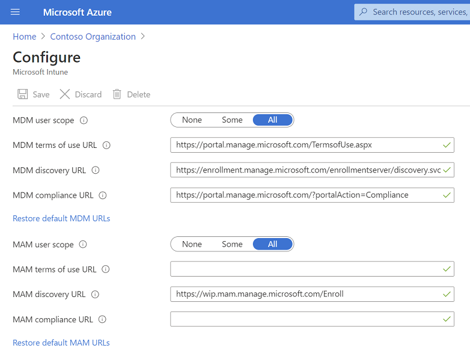
Task: Click the Delete trash icon
Action: tap(117, 94)
